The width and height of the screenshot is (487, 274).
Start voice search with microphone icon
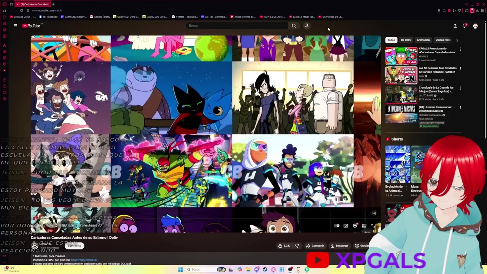(x=307, y=25)
